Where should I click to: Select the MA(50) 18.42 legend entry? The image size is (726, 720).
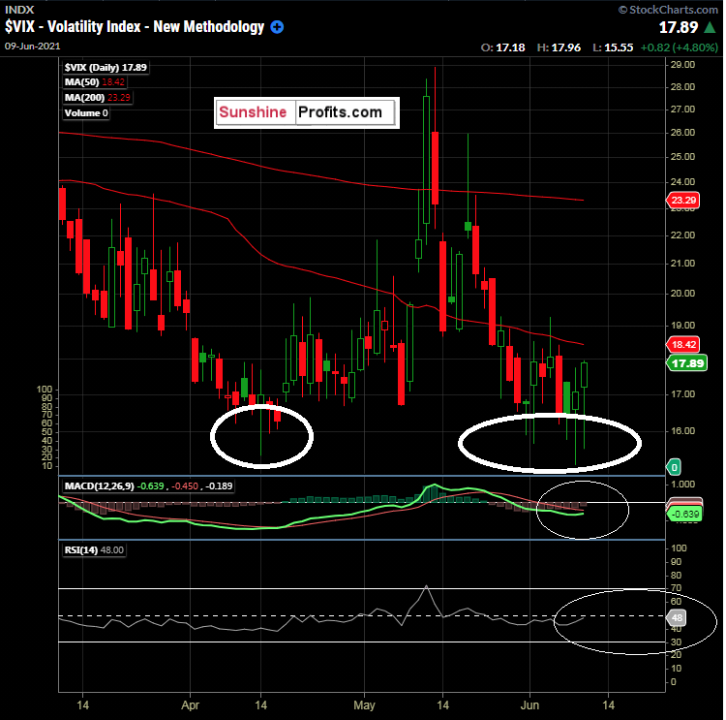point(95,82)
